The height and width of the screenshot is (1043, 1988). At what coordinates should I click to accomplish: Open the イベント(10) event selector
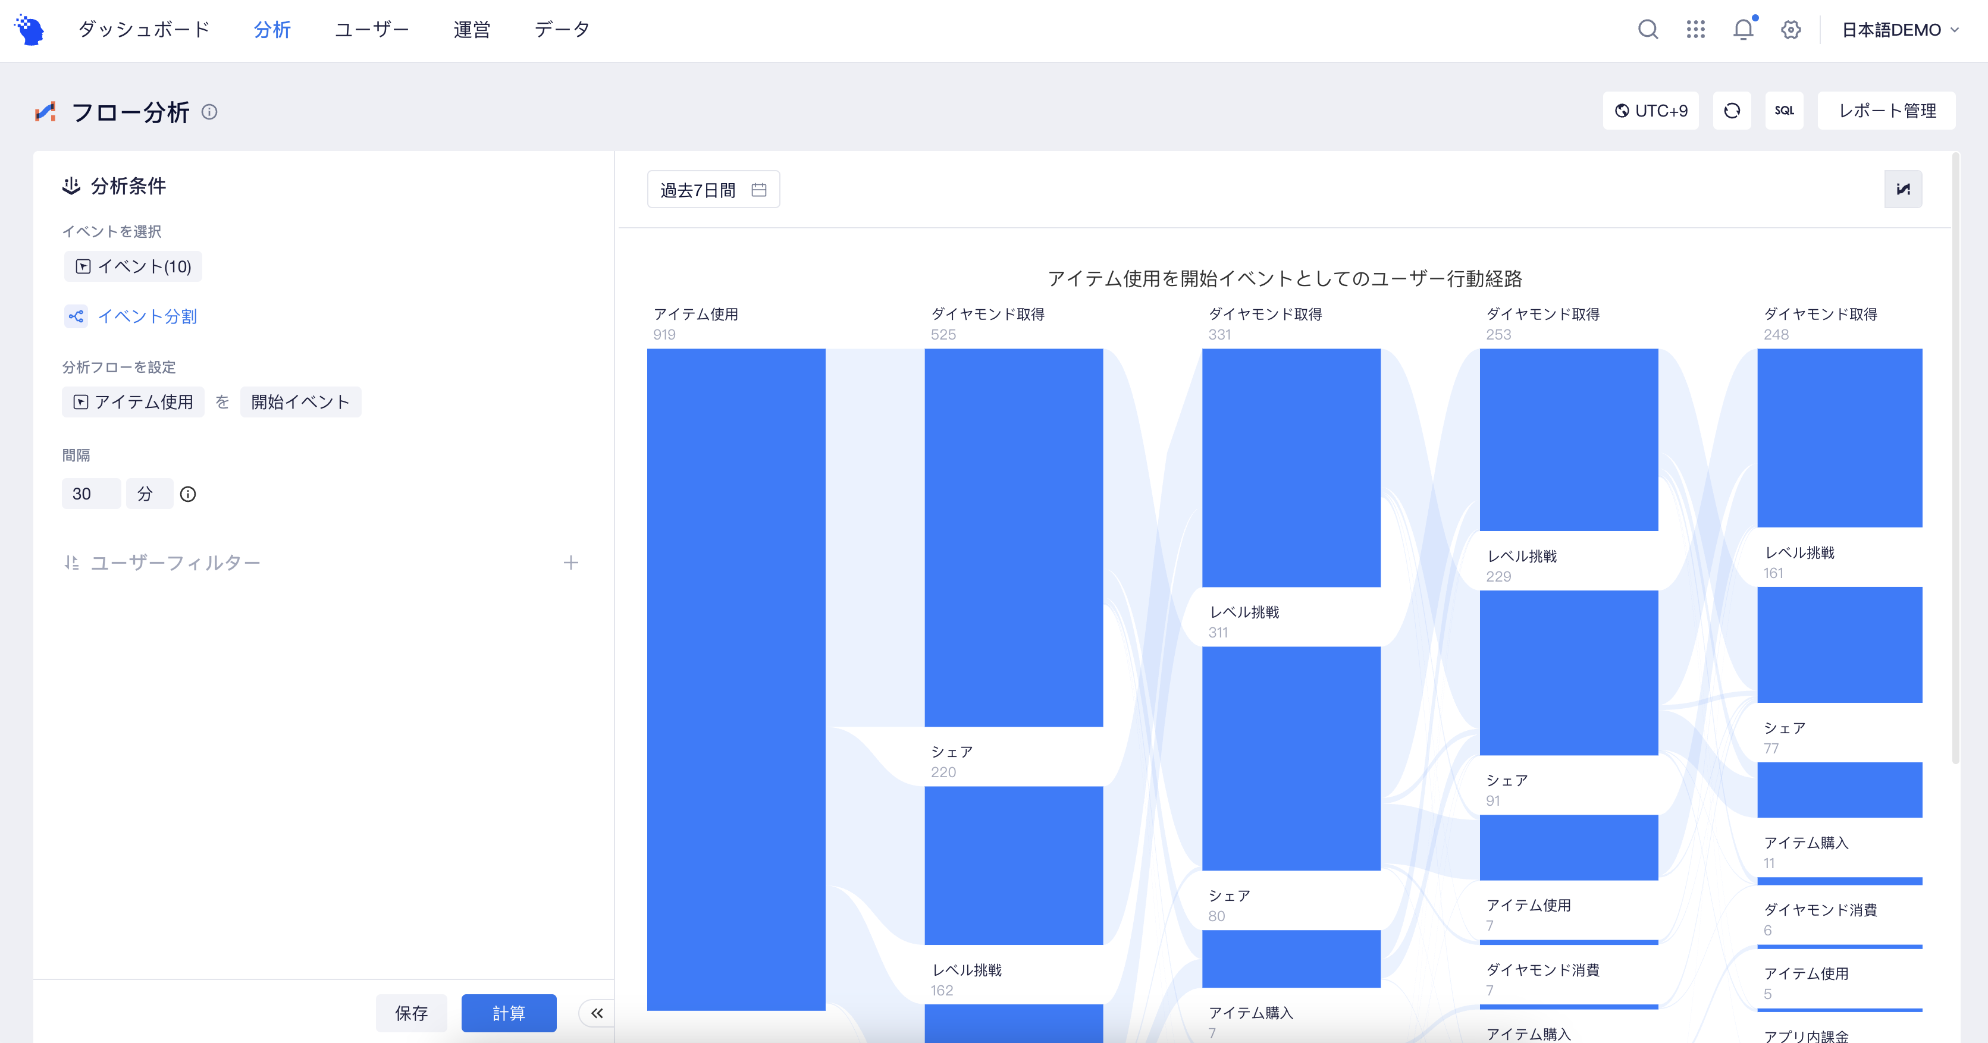(133, 266)
